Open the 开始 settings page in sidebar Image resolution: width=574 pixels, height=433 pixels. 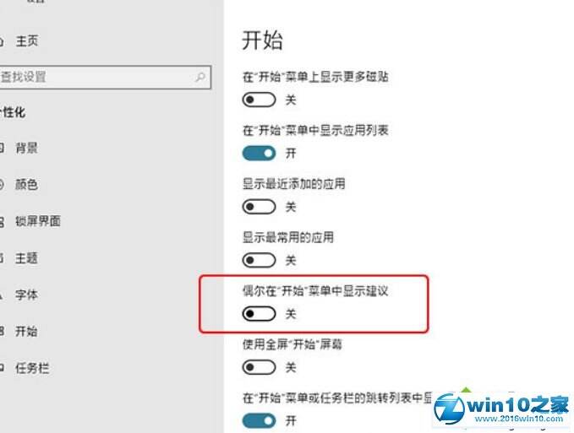tap(26, 331)
